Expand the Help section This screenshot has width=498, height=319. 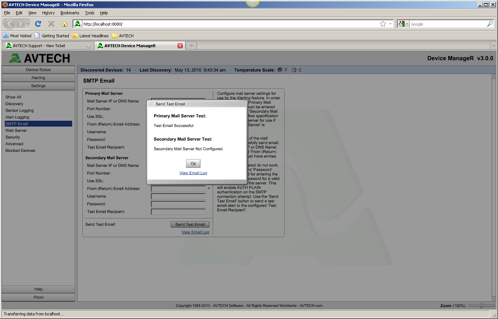click(38, 289)
